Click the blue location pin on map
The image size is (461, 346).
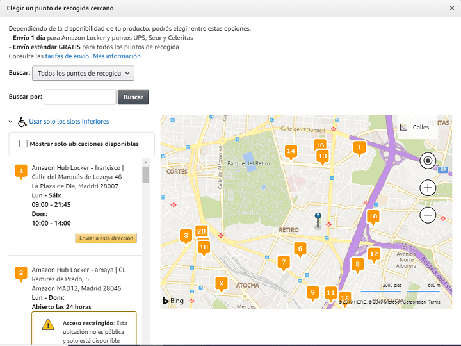318,220
